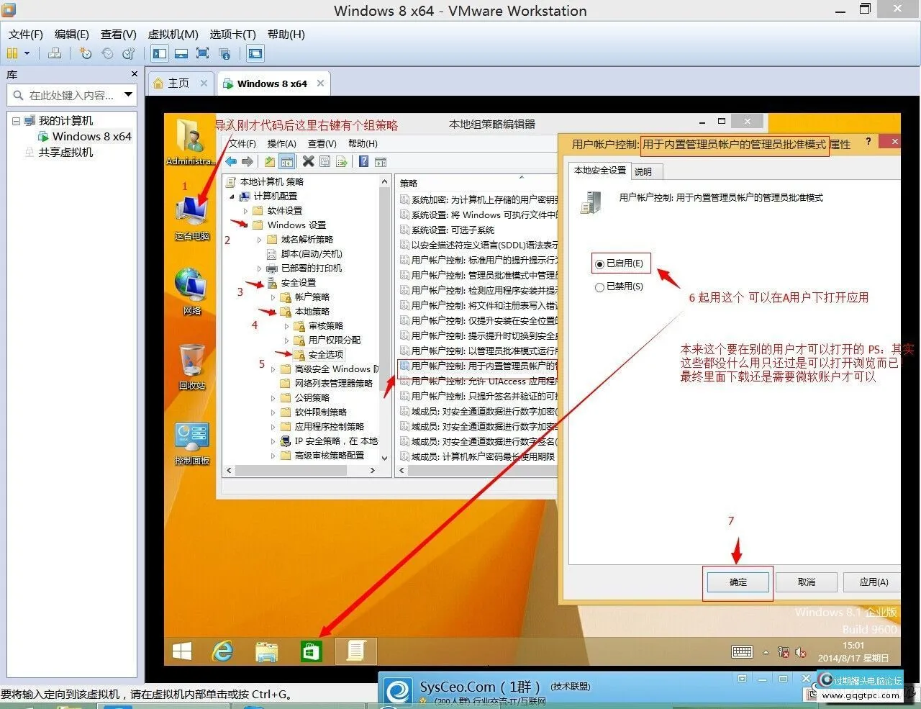Viewport: 921px width, 709px height.
Task: Open the Windows Store from the taskbar
Action: 312,651
